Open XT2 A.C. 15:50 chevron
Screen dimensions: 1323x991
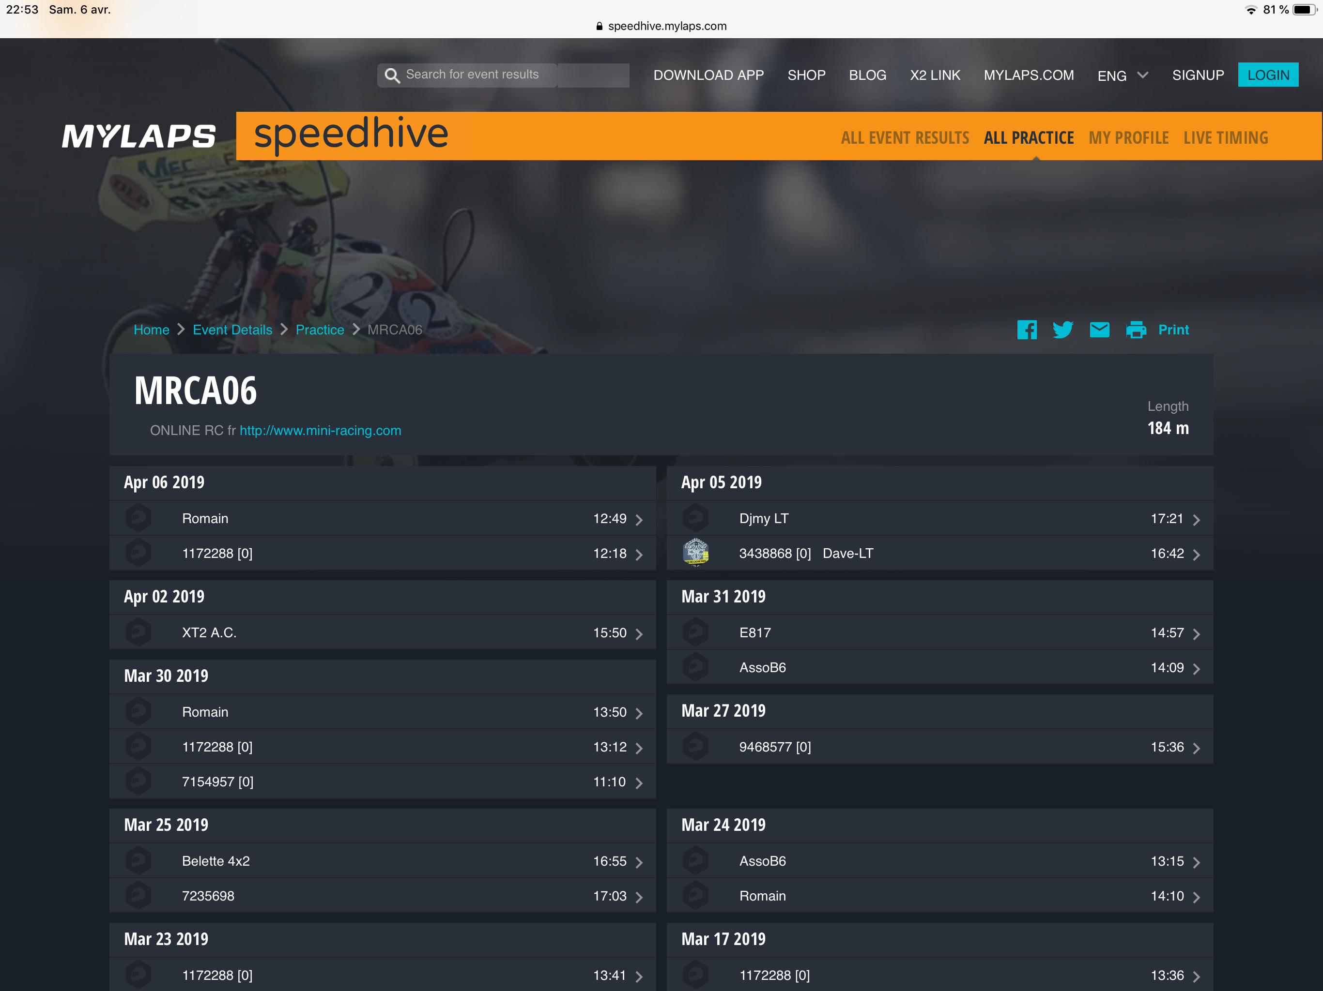639,633
